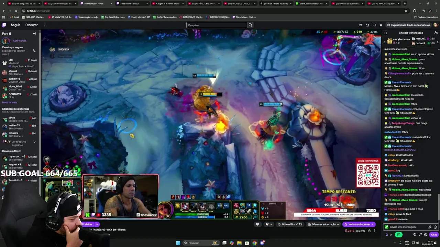Switch to the MC Neguinho do Kaxeta tab
The height and width of the screenshot is (247, 440).
24,3
